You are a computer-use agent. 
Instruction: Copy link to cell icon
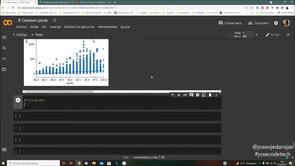[185, 95]
